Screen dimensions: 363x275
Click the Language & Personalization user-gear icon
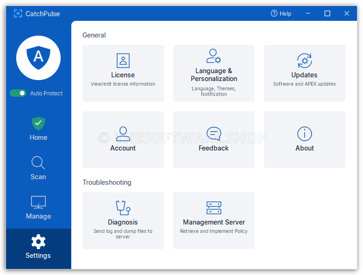point(214,56)
